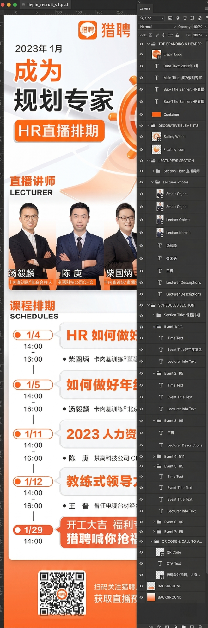Screen dimensions: 208x628
Task: Expand the Event 4: 1/11 group
Action: click(154, 456)
